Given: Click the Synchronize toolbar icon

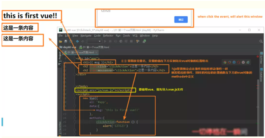Looking at the screenshot, I should [71, 41].
